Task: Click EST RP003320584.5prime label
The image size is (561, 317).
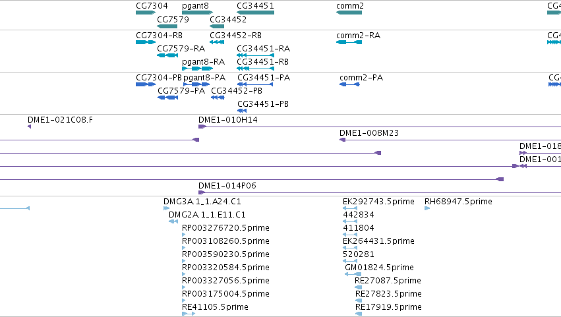Action: pyautogui.click(x=225, y=268)
